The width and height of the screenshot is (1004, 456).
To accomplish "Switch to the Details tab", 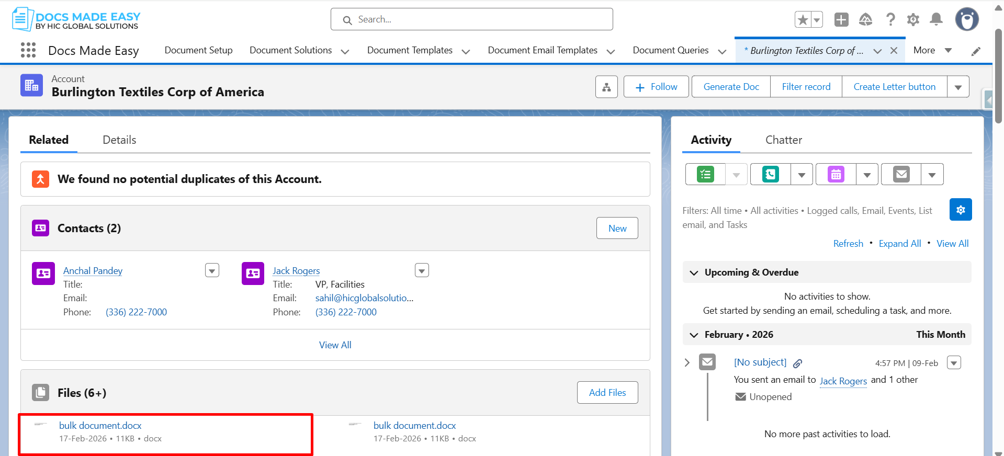I will [119, 140].
